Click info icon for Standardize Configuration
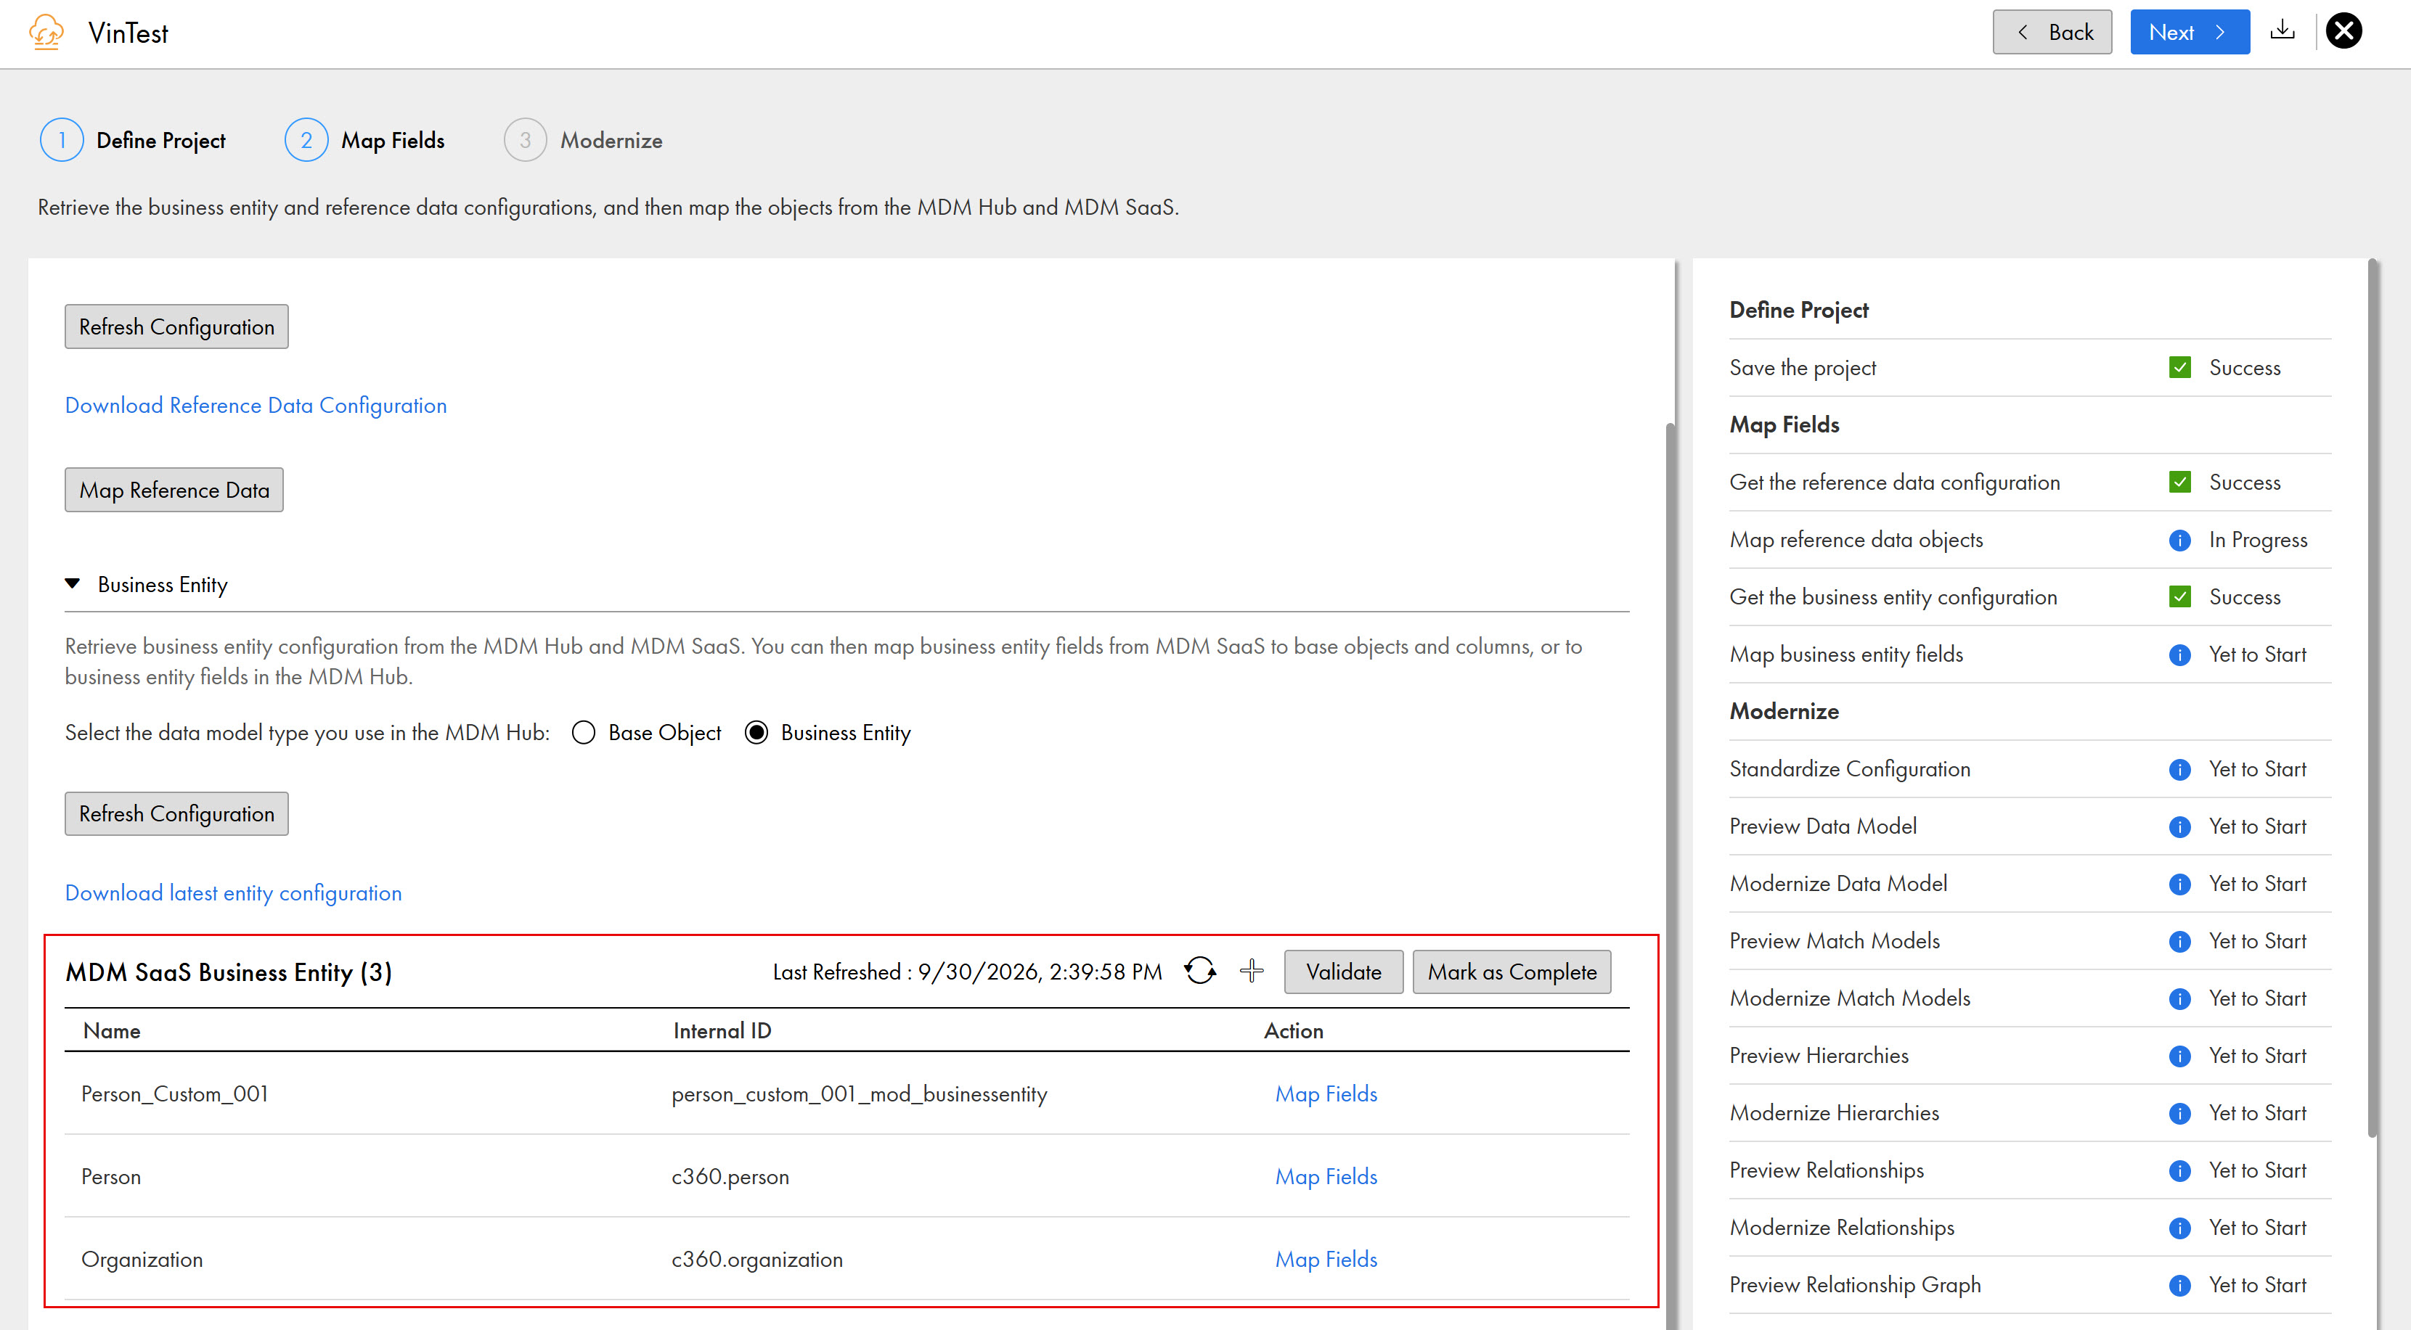 pos(2180,770)
